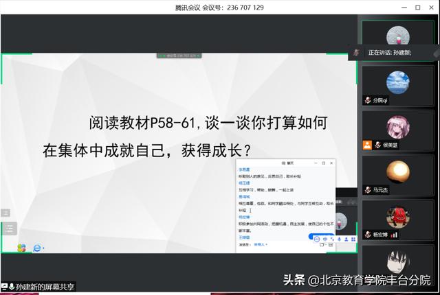Viewport: 440px width, 295px height.
Task: Click the fourth sender name in chat
Action: 244,217
